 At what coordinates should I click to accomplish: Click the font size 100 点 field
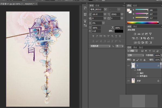tap(97, 14)
